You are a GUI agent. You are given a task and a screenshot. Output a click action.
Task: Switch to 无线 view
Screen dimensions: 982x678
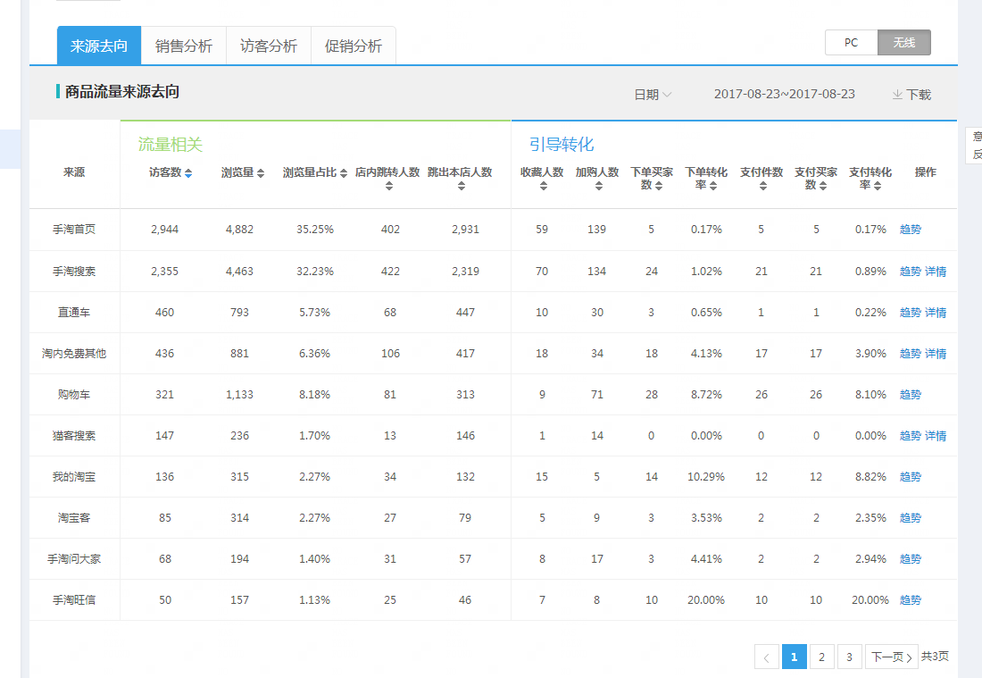coord(903,43)
